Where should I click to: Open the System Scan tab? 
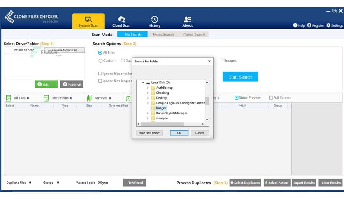point(88,21)
